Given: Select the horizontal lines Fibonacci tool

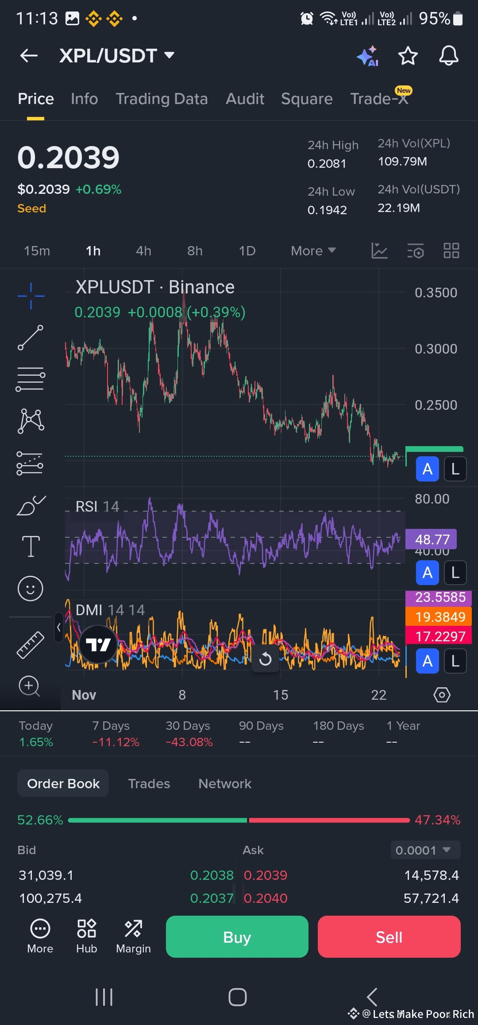Looking at the screenshot, I should point(31,379).
